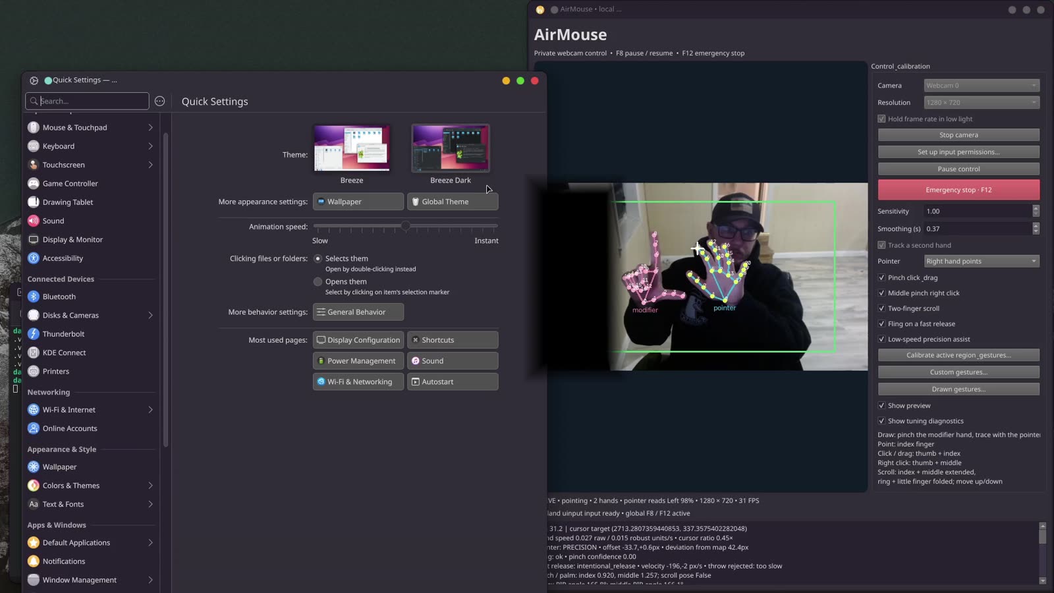
Task: Open the KDE Connect icon
Action: pyautogui.click(x=34, y=353)
